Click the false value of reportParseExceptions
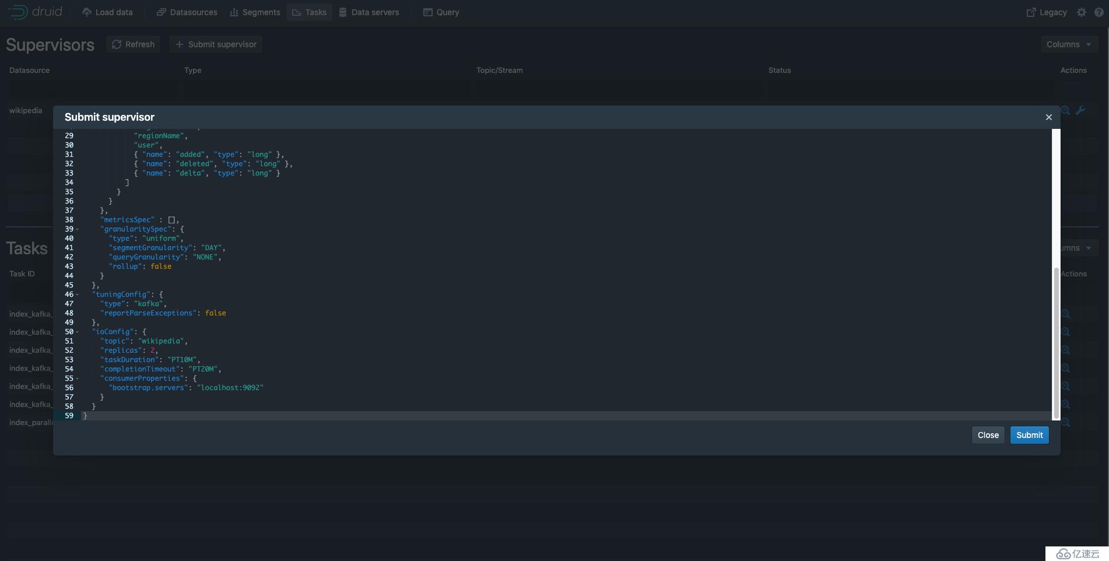Viewport: 1109px width, 561px height. pyautogui.click(x=216, y=313)
